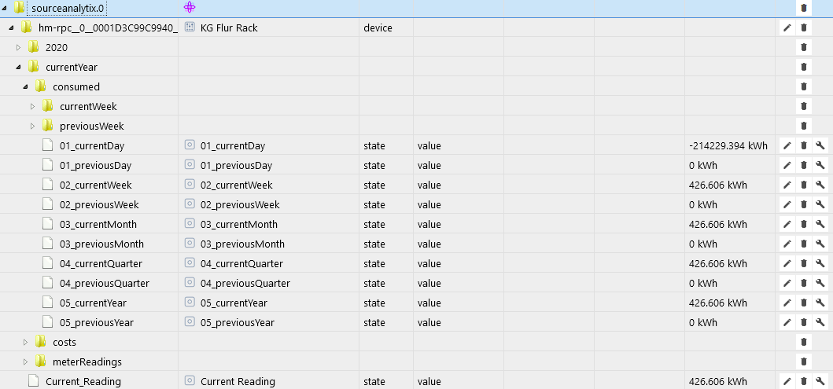Image resolution: width=833 pixels, height=389 pixels.
Task: Select the 04_previousQuarter tree item
Action: (105, 283)
